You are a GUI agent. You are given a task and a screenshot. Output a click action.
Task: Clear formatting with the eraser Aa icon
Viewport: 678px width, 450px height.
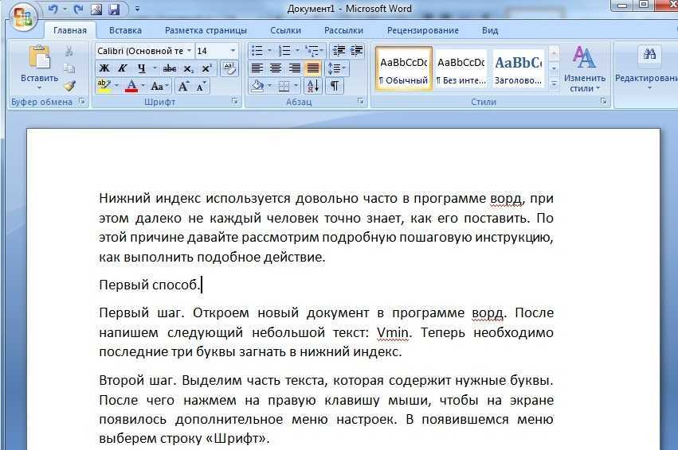tap(229, 68)
